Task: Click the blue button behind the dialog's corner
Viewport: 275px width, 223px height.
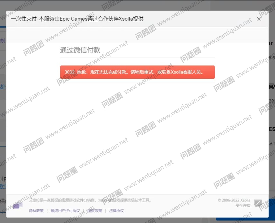Action: point(271,209)
